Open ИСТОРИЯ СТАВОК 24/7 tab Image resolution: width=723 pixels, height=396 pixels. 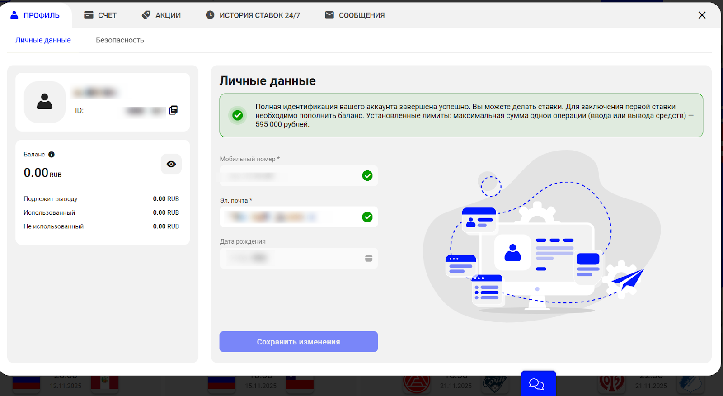click(253, 15)
